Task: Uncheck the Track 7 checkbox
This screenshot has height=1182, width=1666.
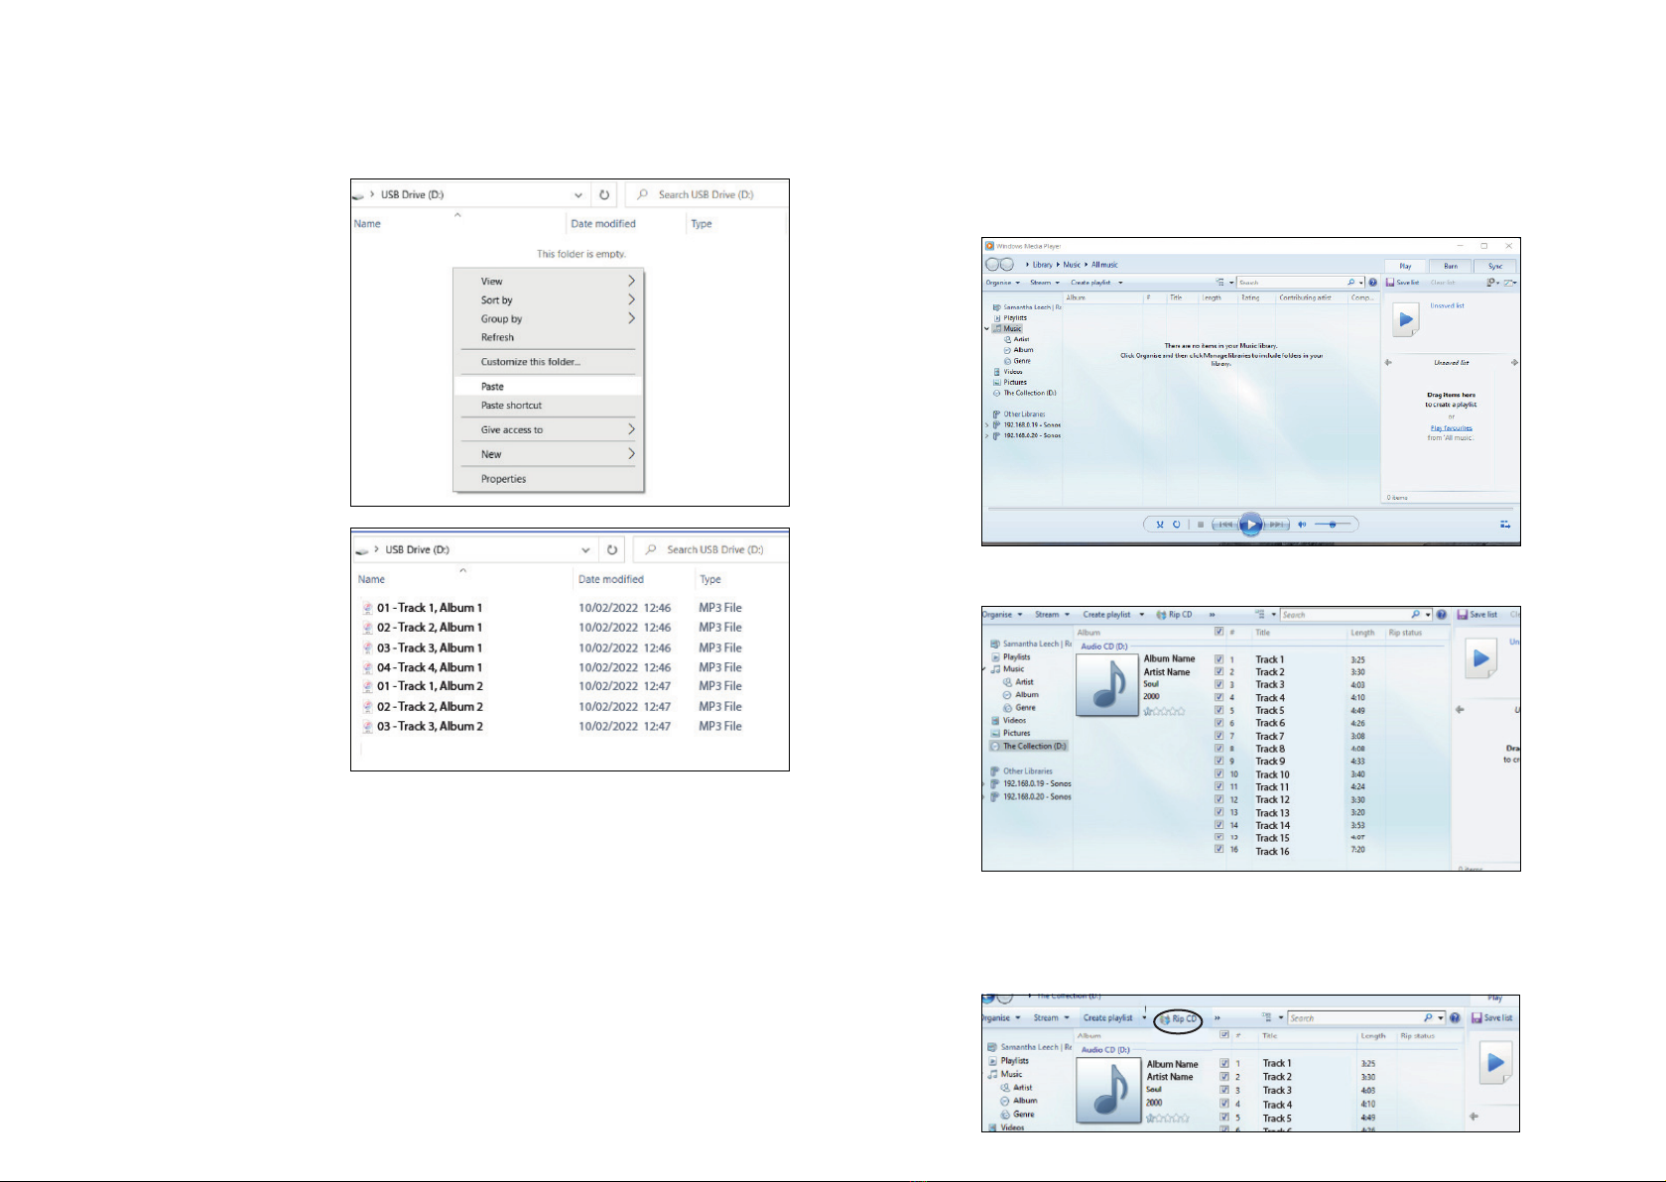Action: pyautogui.click(x=1218, y=736)
